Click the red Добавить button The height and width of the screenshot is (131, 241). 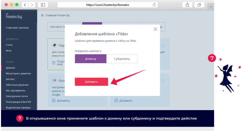pyautogui.click(x=91, y=82)
